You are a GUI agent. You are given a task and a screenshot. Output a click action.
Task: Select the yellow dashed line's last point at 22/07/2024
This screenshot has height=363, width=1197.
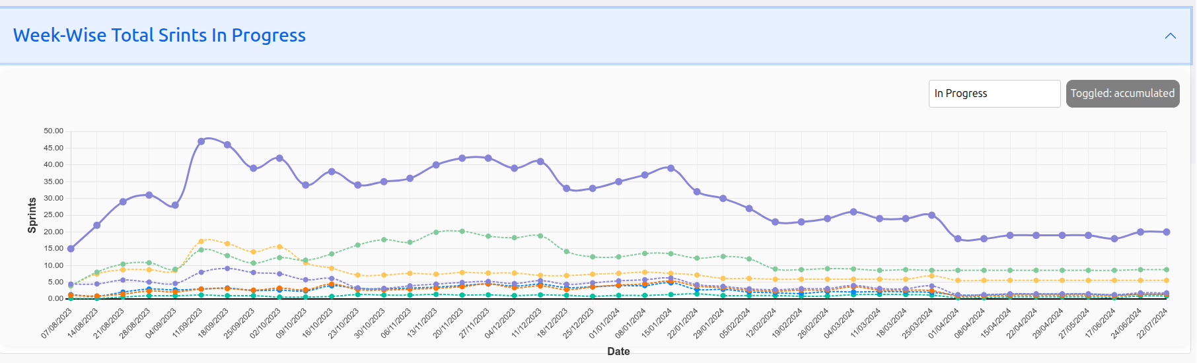point(1167,280)
